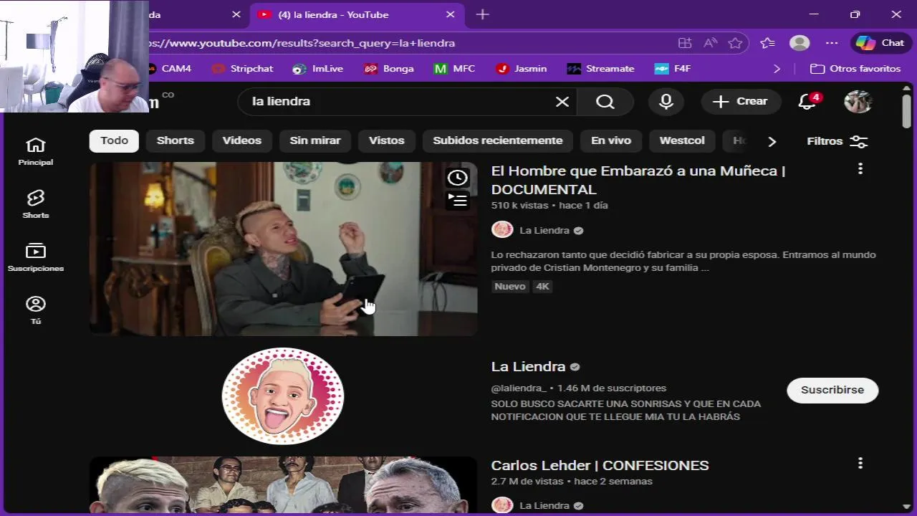
Task: Click the browser address bar URL
Action: pos(301,43)
